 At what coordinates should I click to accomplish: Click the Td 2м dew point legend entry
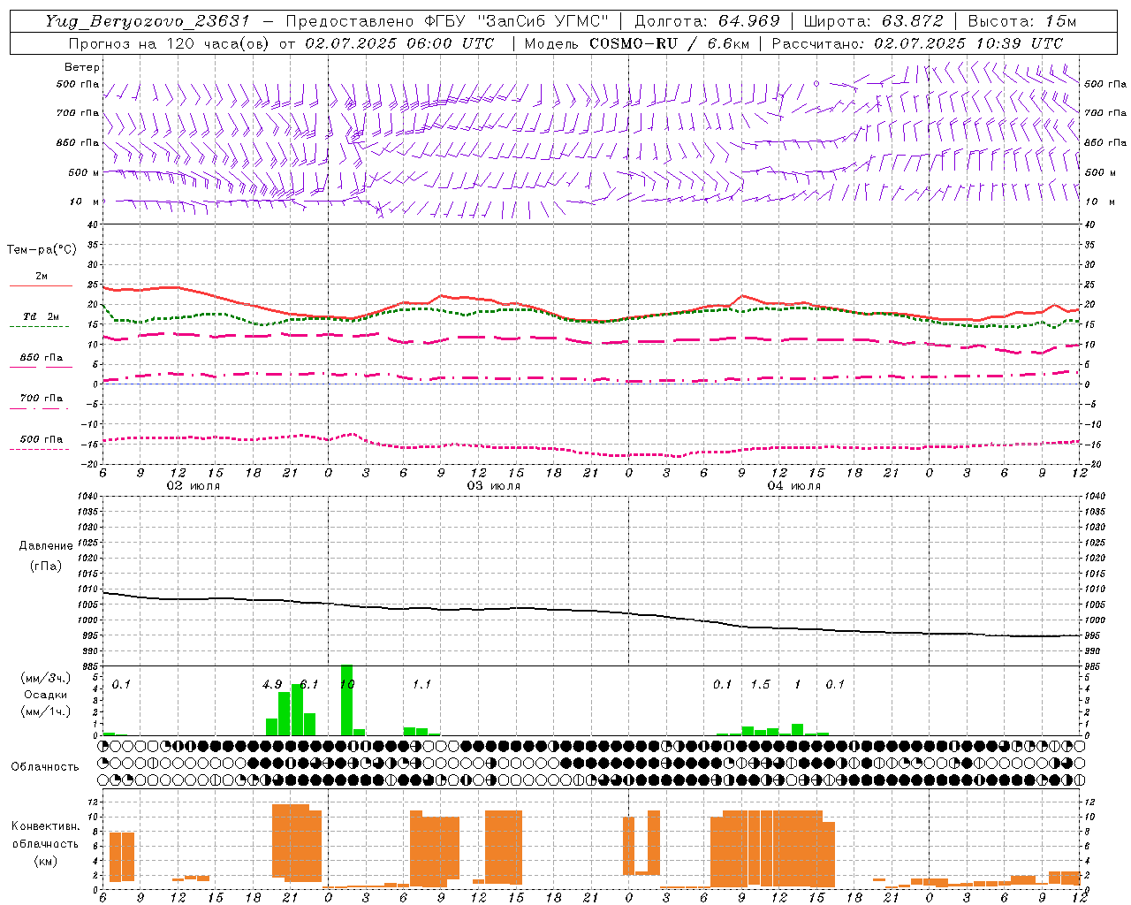41,319
